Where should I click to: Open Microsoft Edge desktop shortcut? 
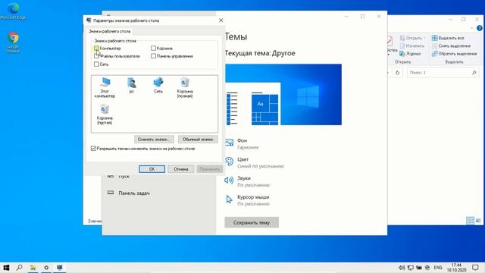tap(13, 11)
